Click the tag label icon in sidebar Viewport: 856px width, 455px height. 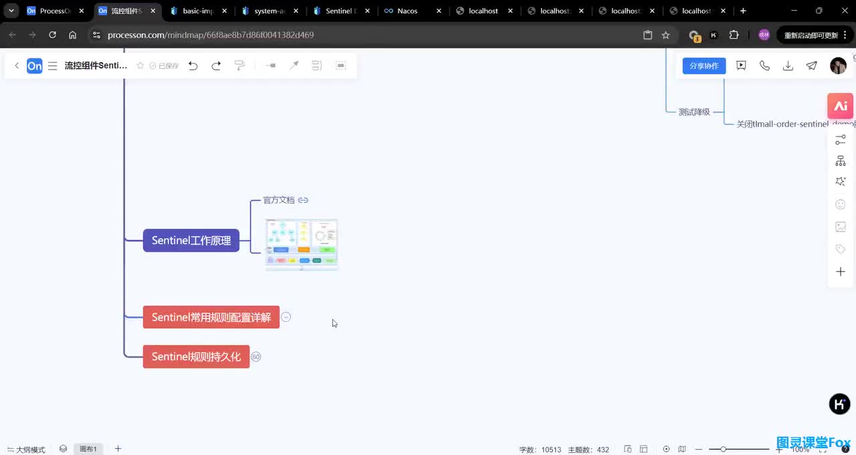pos(841,249)
